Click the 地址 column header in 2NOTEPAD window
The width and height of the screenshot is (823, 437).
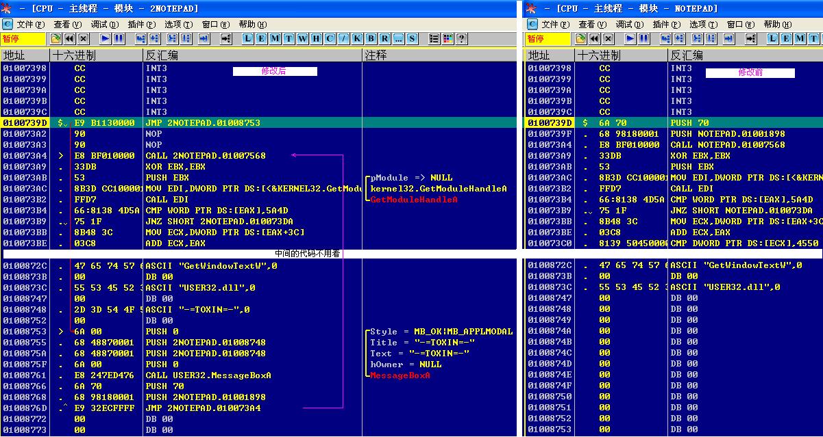click(x=25, y=55)
